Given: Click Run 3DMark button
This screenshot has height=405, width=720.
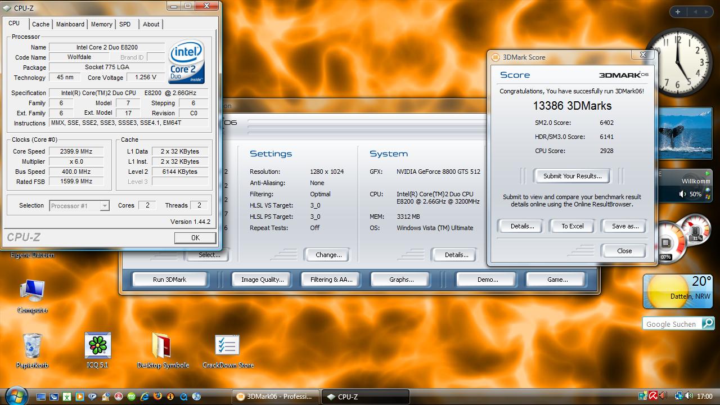Looking at the screenshot, I should coord(169,280).
